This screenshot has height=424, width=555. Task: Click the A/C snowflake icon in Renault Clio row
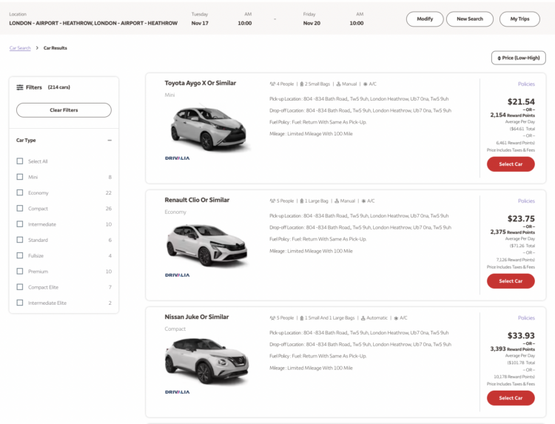(363, 201)
